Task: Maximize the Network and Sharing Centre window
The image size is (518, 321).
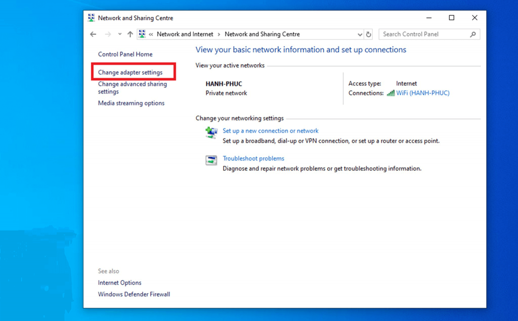Action: pyautogui.click(x=452, y=18)
